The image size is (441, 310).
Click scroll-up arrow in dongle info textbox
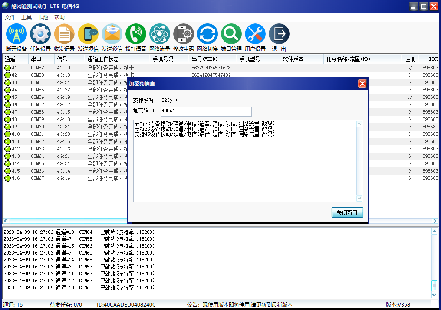point(359,124)
